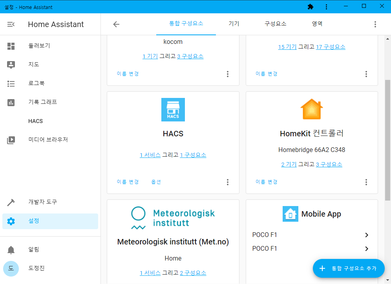Open 로그북 in the sidebar
This screenshot has width=391, height=284.
point(50,83)
